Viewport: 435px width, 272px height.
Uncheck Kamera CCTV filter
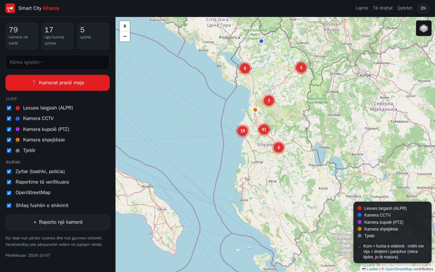pyautogui.click(x=9, y=118)
